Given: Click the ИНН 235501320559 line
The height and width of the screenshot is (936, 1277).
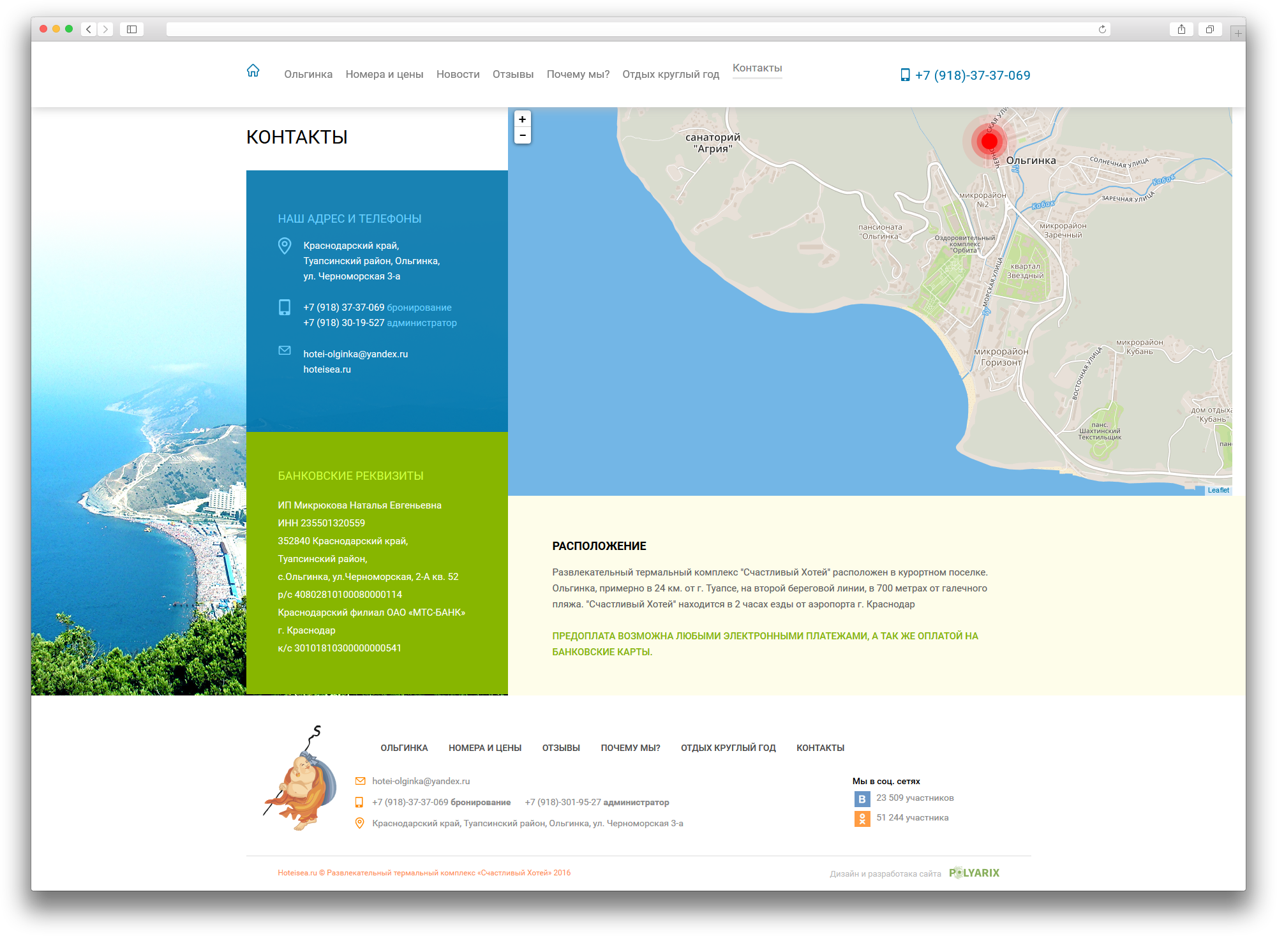Looking at the screenshot, I should (321, 523).
